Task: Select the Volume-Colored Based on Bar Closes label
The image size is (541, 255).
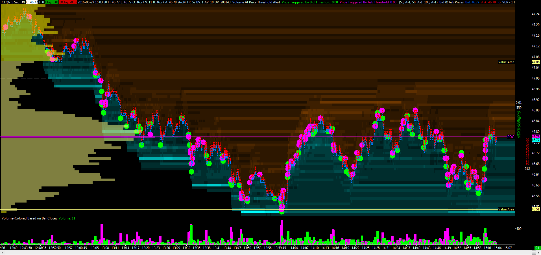Action: [x=29, y=218]
